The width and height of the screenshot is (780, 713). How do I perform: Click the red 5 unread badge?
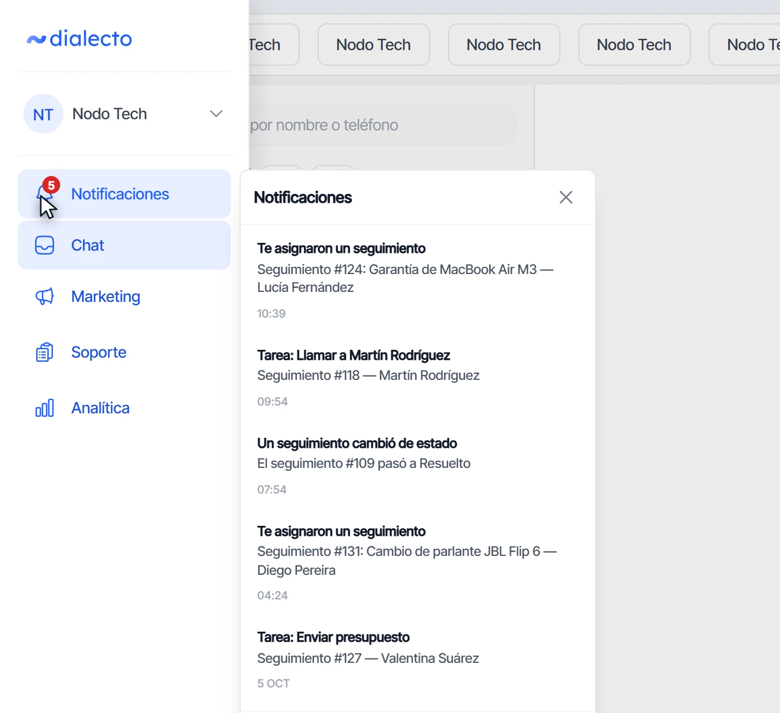[x=51, y=185]
